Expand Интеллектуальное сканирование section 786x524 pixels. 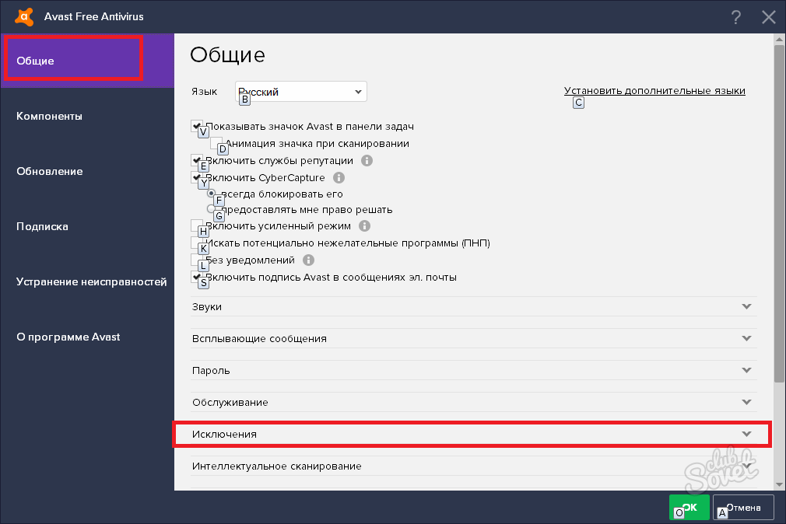(x=473, y=466)
